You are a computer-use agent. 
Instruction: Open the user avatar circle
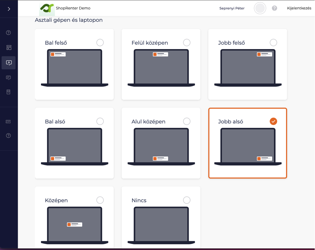coord(260,8)
